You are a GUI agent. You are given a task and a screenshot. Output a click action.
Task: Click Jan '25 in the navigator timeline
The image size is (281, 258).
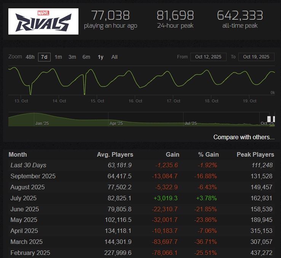pos(42,123)
